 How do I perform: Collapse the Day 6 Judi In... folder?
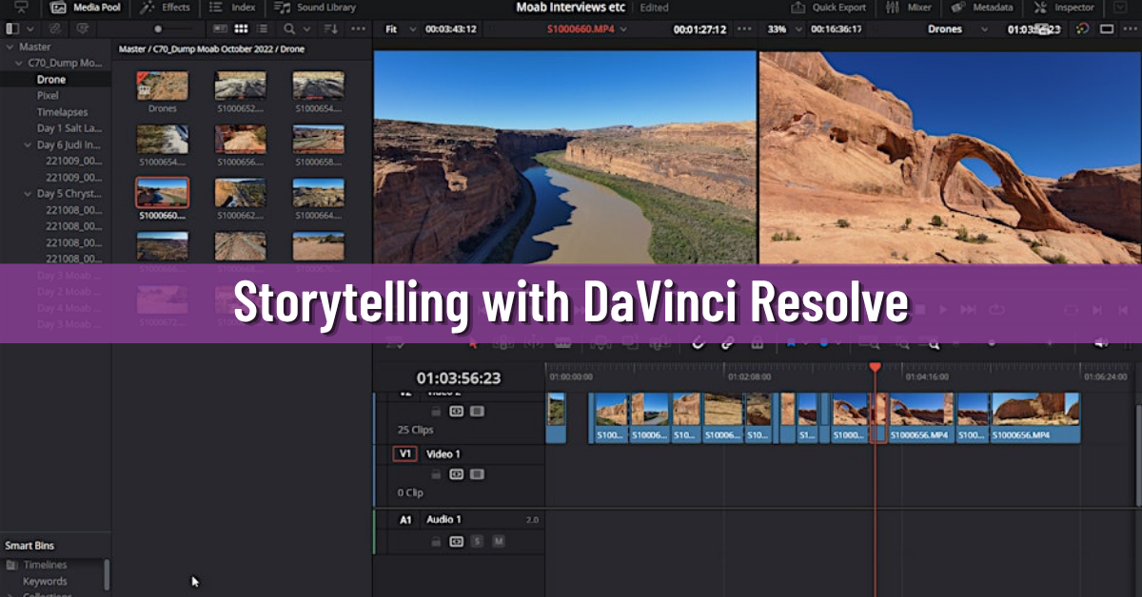29,145
